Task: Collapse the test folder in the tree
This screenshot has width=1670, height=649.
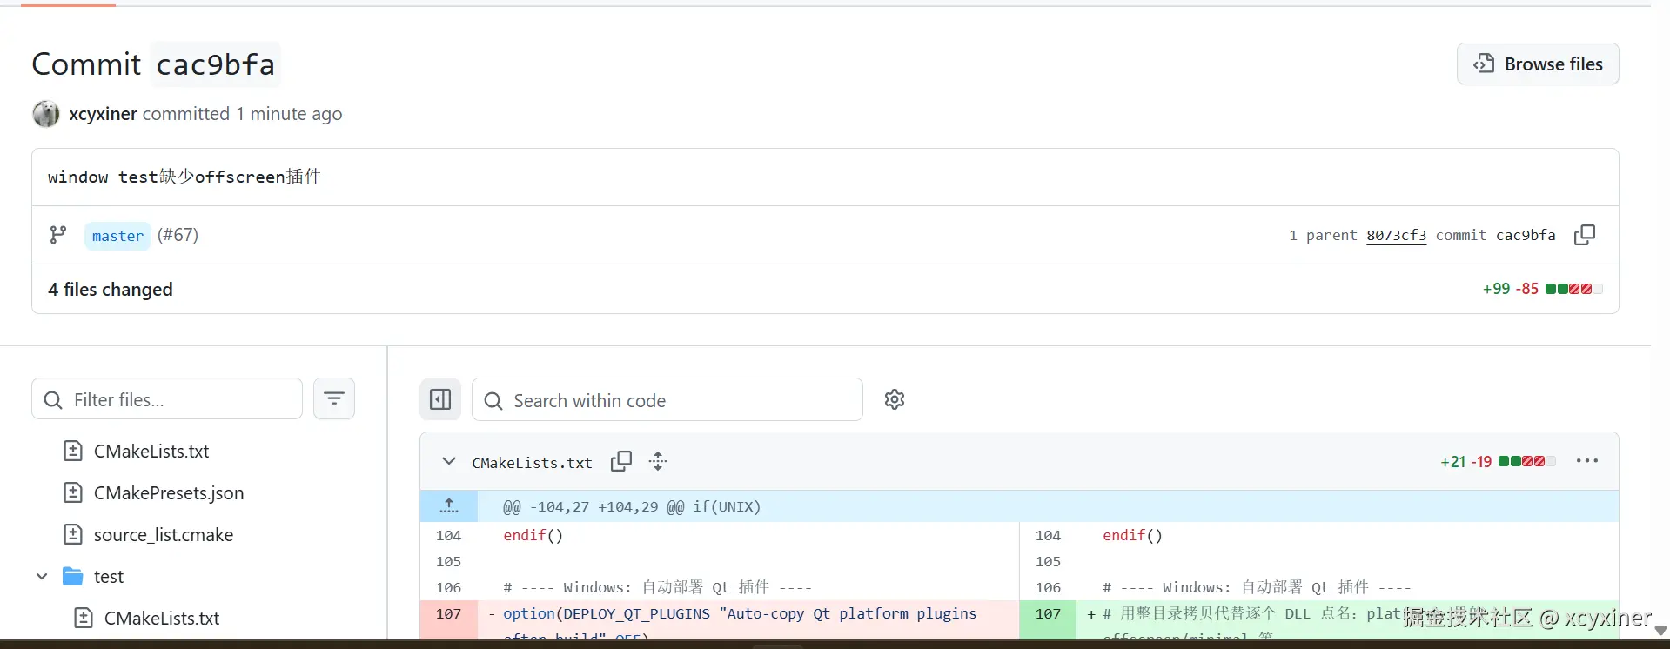Action: point(42,577)
